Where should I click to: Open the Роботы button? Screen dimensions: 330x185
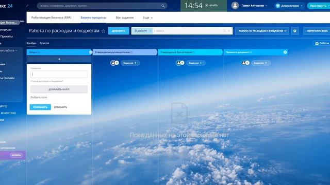[x=321, y=43]
